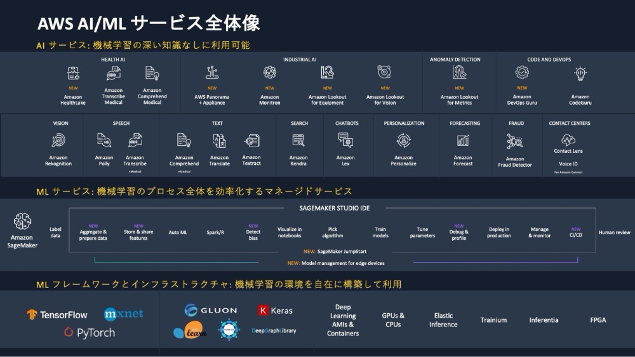Viewport: 635px width, 357px height.
Task: Click the Amazon Lookout for Vision icon
Action: tap(384, 72)
